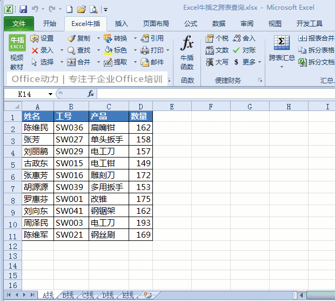Expand the 便捷财务 group dialog launcher
This screenshot has height=301, width=335.
(260, 80)
